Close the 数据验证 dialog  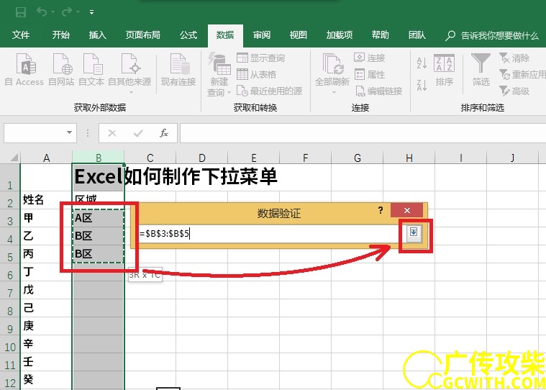[x=406, y=210]
